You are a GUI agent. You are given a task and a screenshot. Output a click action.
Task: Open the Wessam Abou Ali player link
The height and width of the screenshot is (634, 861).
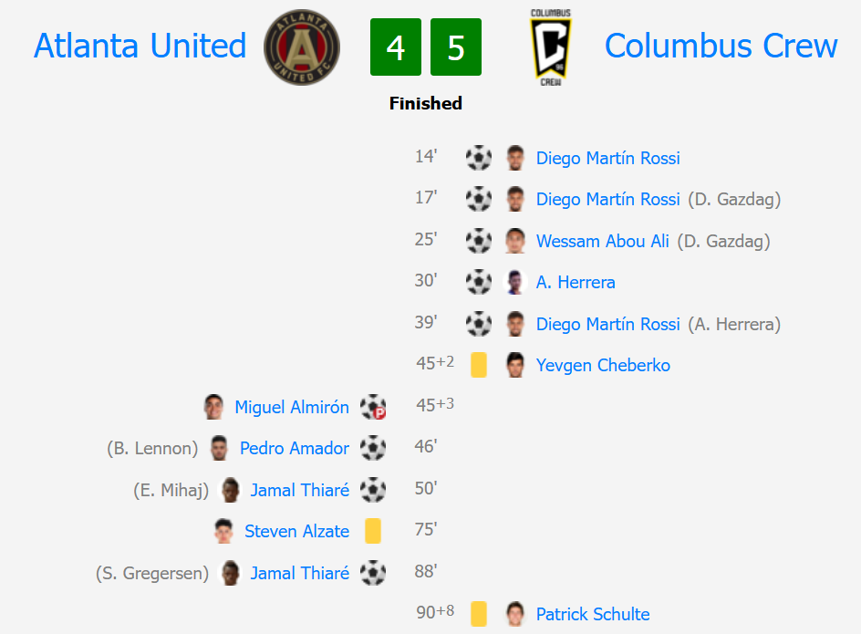tap(602, 241)
